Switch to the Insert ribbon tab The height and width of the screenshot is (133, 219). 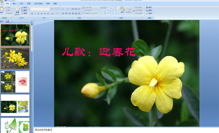point(14,4)
